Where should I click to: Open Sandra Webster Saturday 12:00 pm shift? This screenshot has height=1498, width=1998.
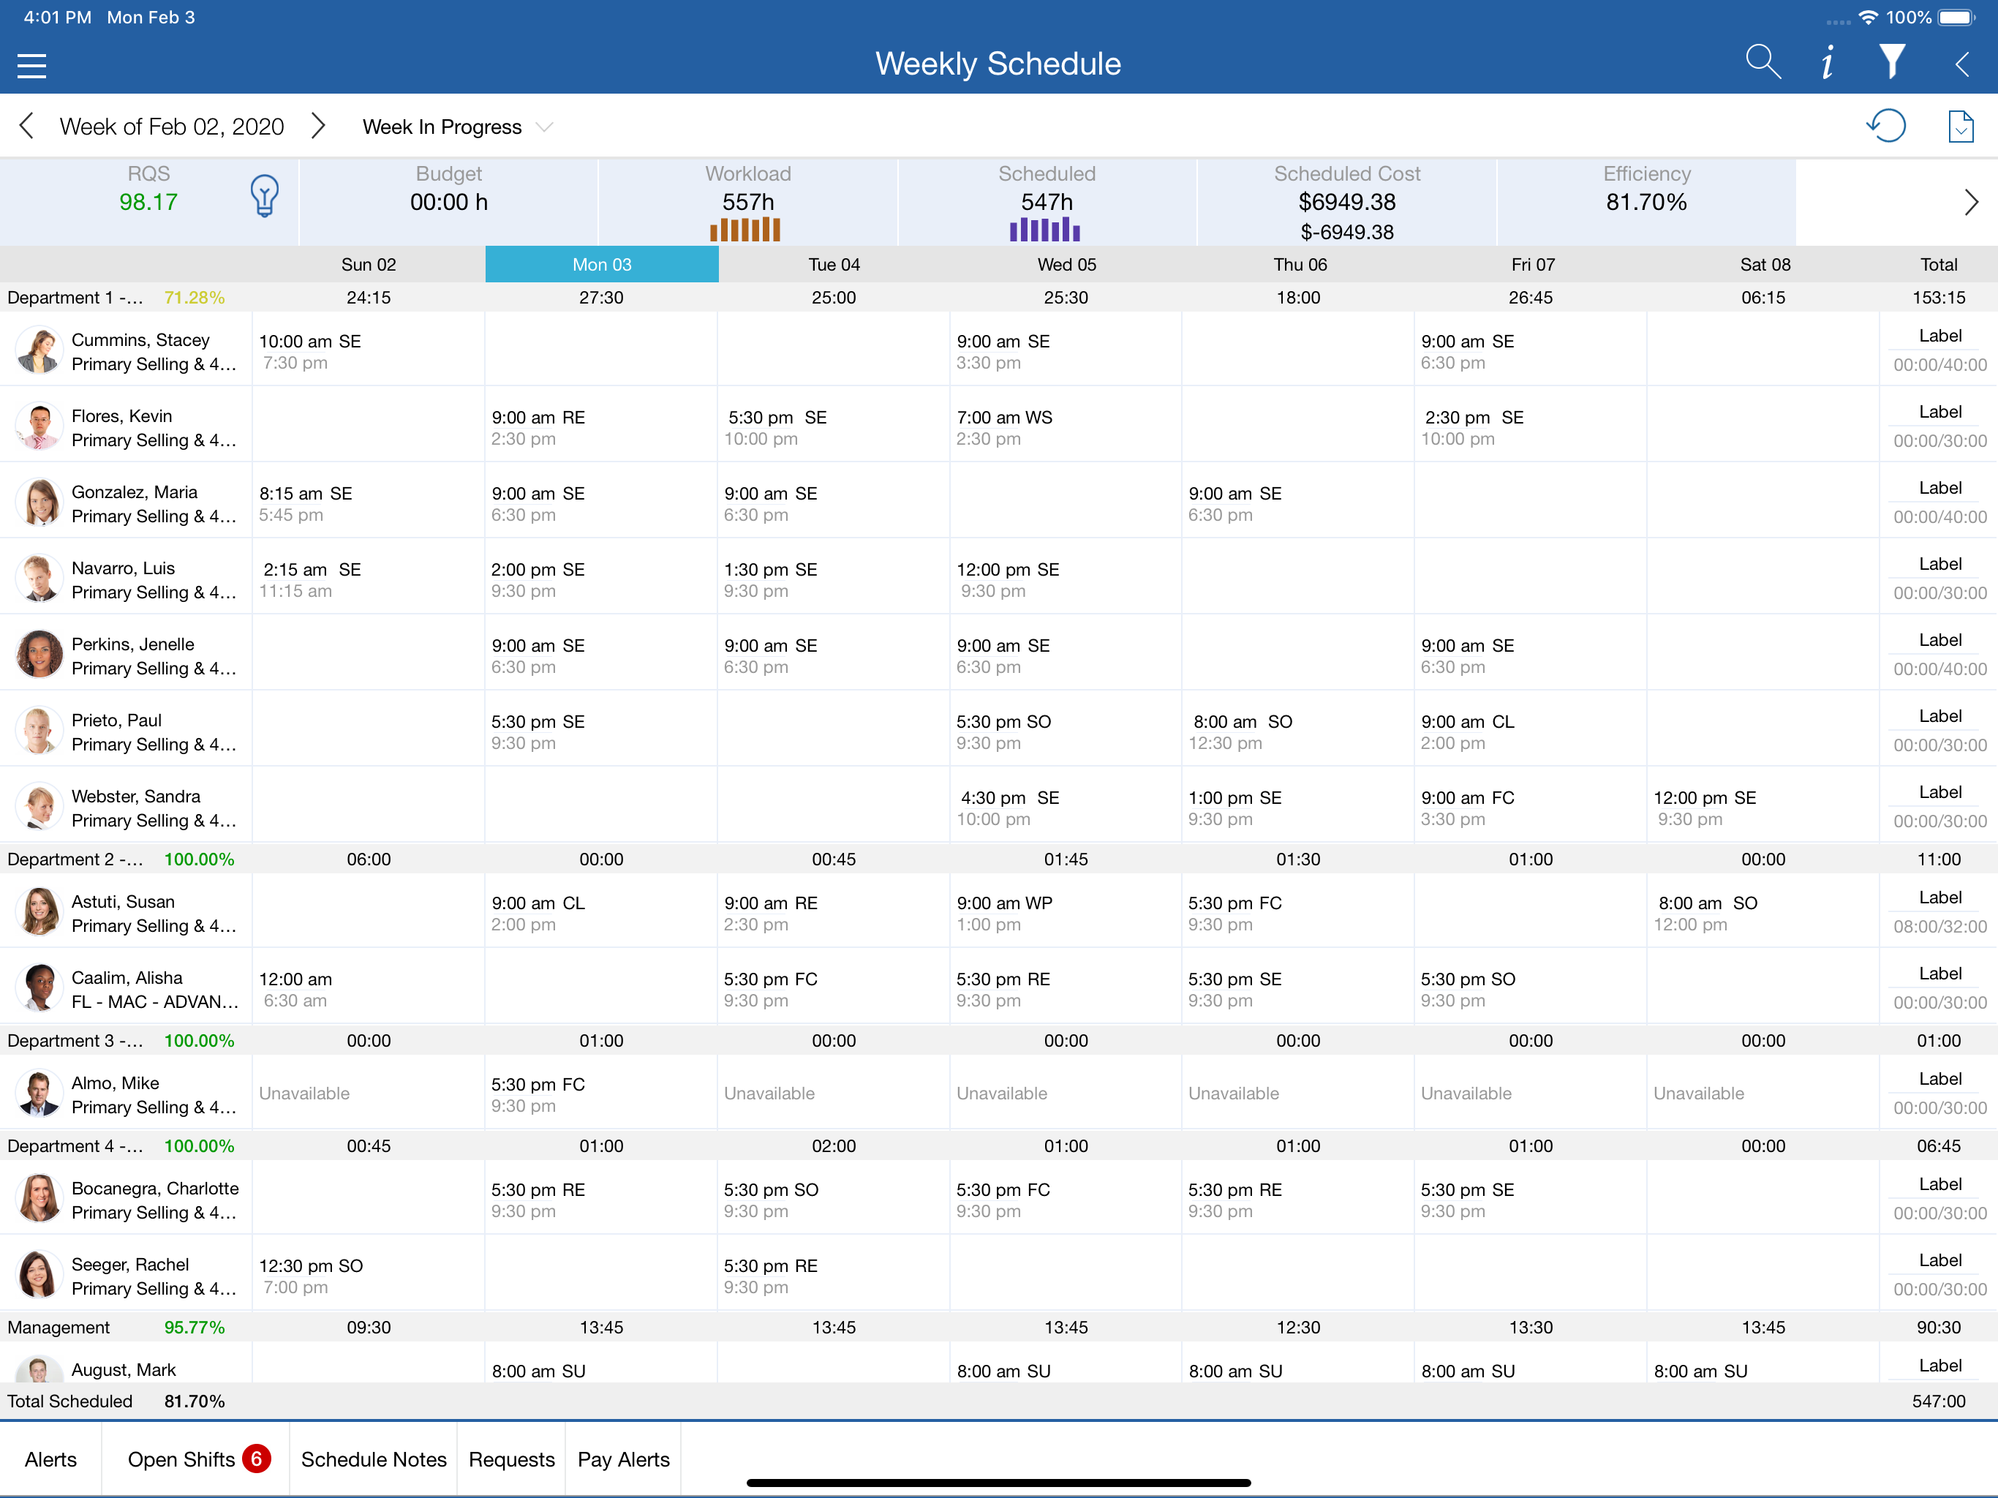point(1763,806)
